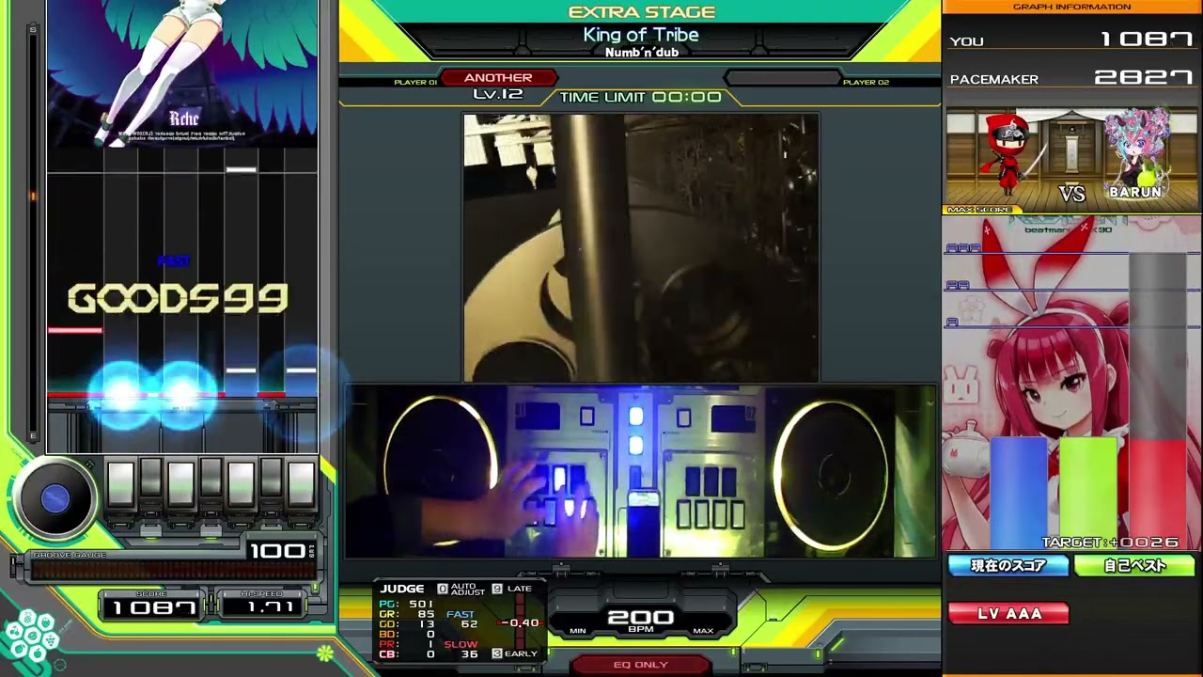This screenshot has height=677, width=1203.
Task: Click the TIME LIMIT 00:00 readout
Action: [x=641, y=97]
